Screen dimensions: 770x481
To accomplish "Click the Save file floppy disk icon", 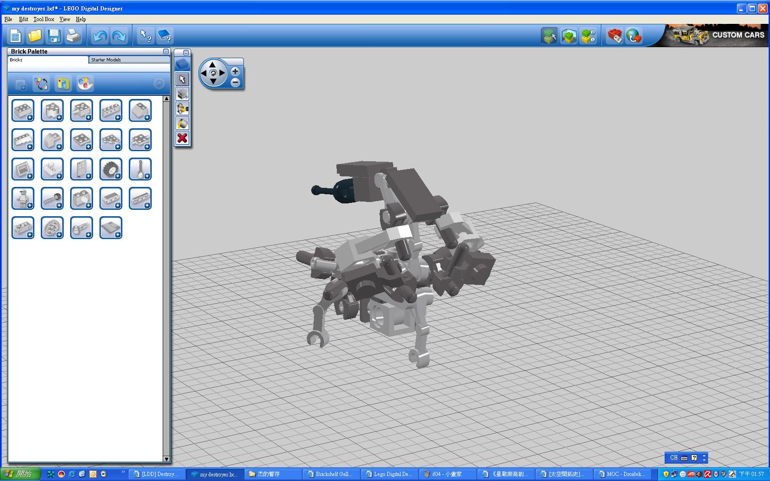I will click(x=54, y=36).
